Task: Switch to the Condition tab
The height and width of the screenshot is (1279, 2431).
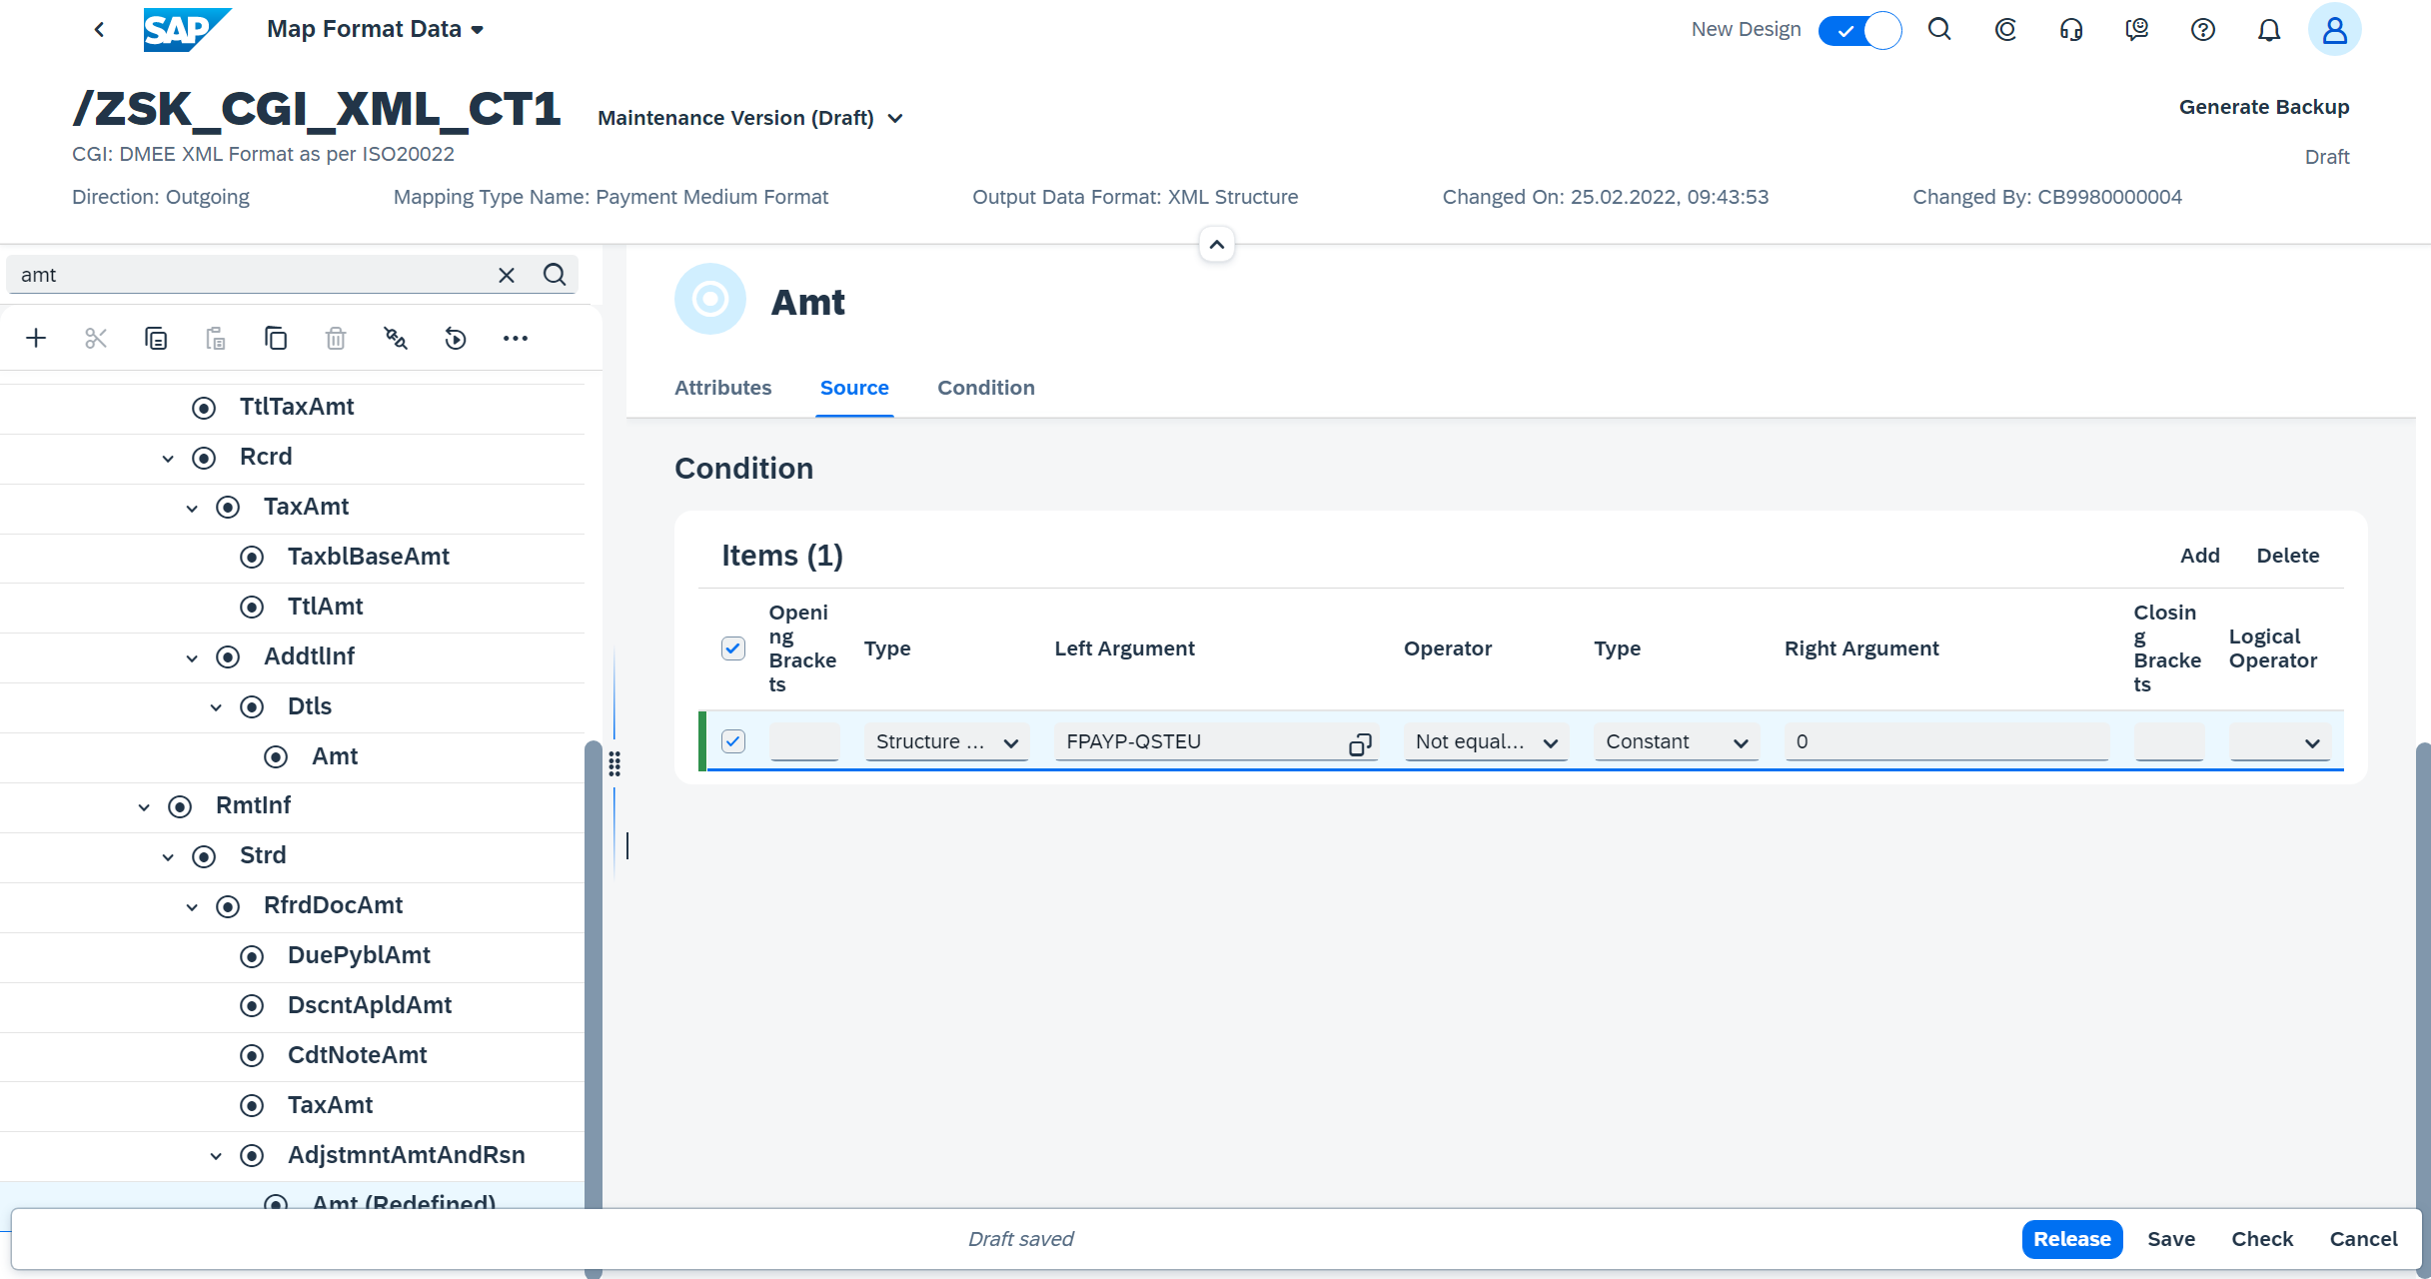Action: point(986,388)
